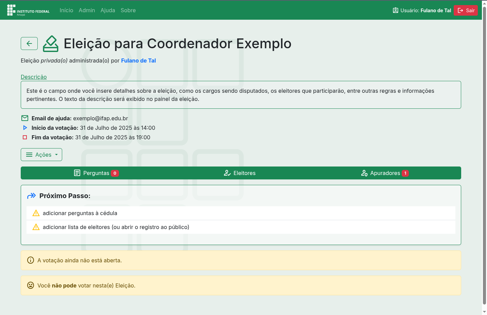Click the red 0 badge on Perguntas
This screenshot has width=487, height=315.
[115, 173]
